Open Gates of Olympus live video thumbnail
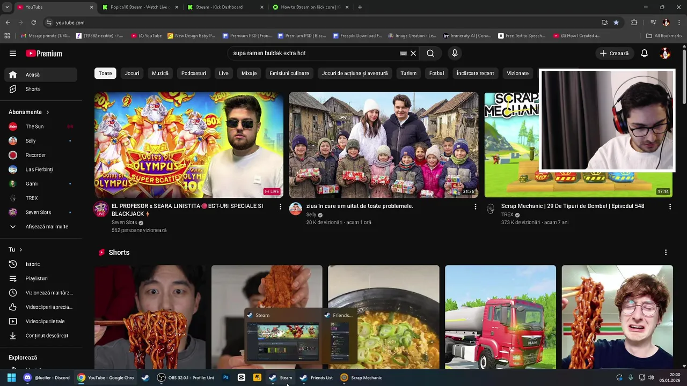This screenshot has height=386, width=687. (189, 145)
